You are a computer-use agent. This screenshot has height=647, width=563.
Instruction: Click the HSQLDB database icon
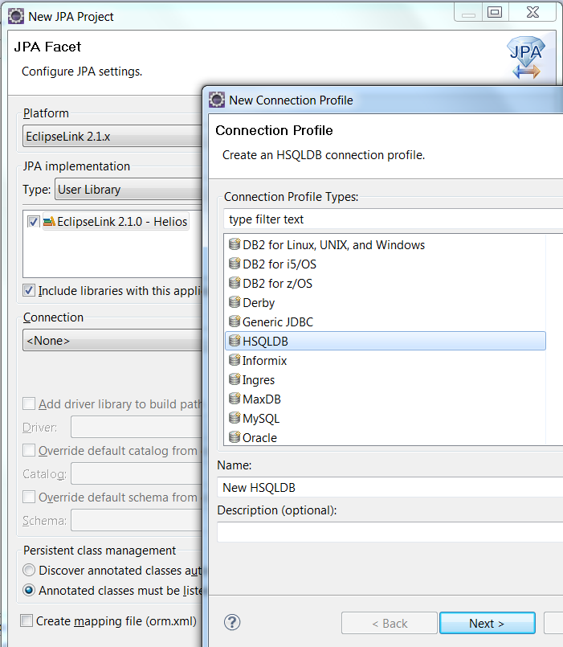point(235,341)
